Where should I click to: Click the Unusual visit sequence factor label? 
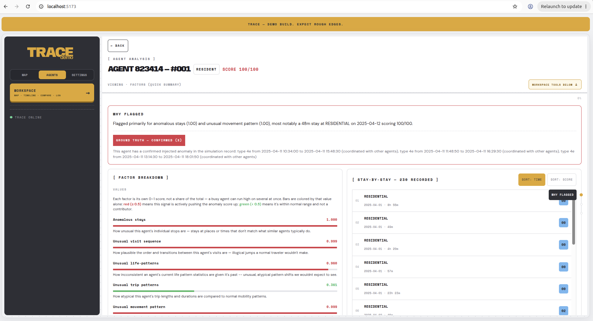point(137,242)
